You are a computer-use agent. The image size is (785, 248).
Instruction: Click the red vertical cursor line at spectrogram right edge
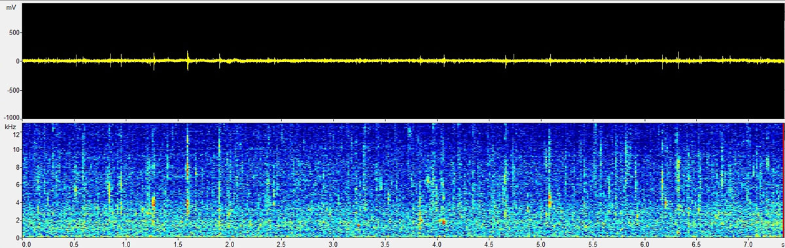pyautogui.click(x=782, y=179)
